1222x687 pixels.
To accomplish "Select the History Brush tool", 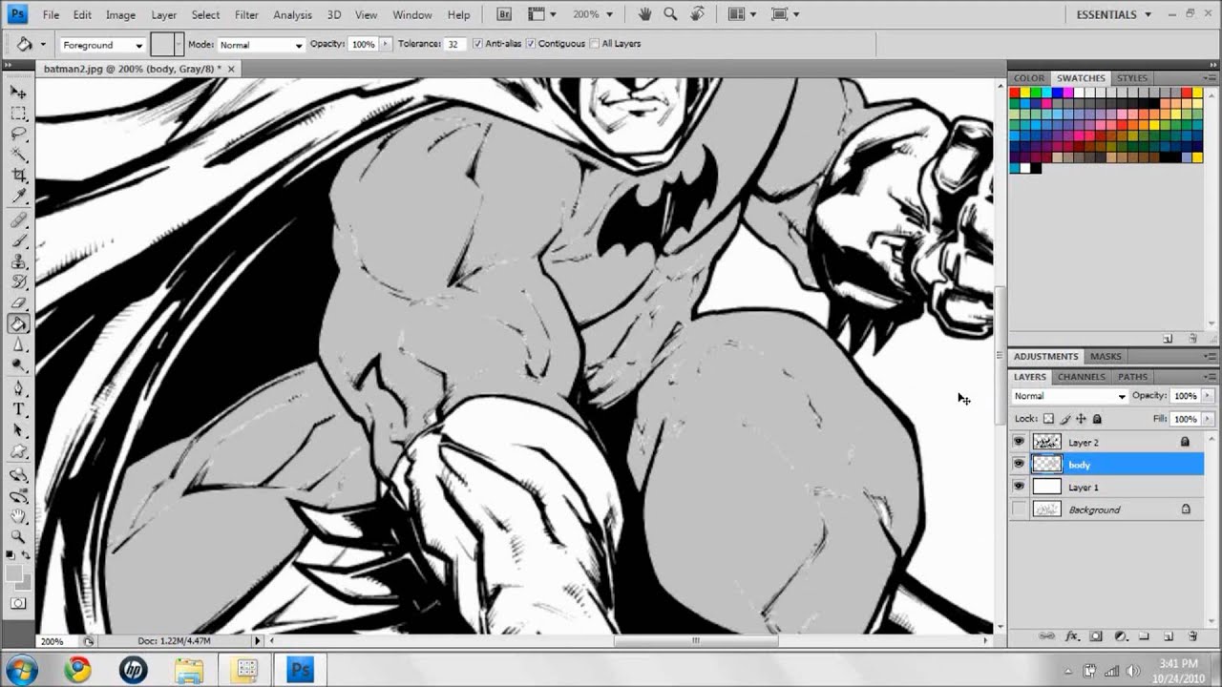I will tap(18, 283).
